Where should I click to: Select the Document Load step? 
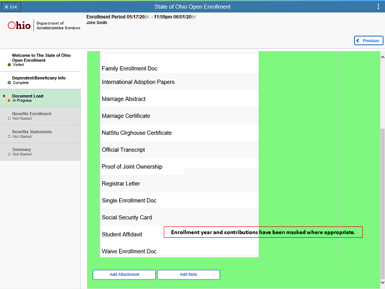click(40, 98)
